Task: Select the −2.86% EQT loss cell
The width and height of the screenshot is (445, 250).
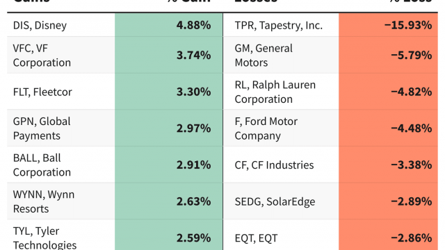Action: click(388, 237)
